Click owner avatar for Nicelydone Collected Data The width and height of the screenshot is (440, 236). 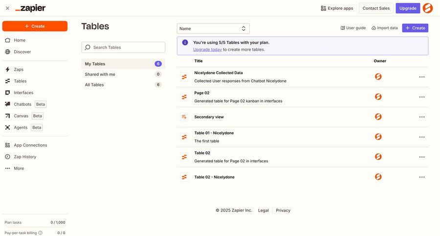coord(378,77)
